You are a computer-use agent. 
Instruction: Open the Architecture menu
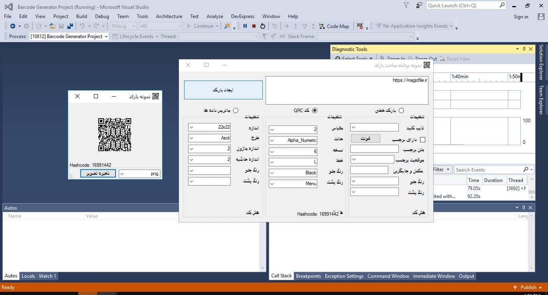169,16
